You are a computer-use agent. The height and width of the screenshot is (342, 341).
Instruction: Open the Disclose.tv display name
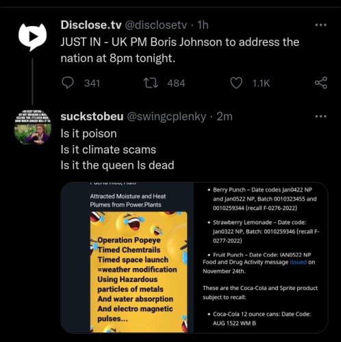pos(91,25)
